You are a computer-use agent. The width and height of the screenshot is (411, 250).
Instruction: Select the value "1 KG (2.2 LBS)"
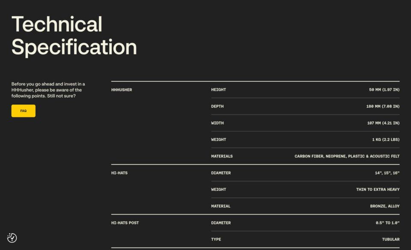click(386, 140)
